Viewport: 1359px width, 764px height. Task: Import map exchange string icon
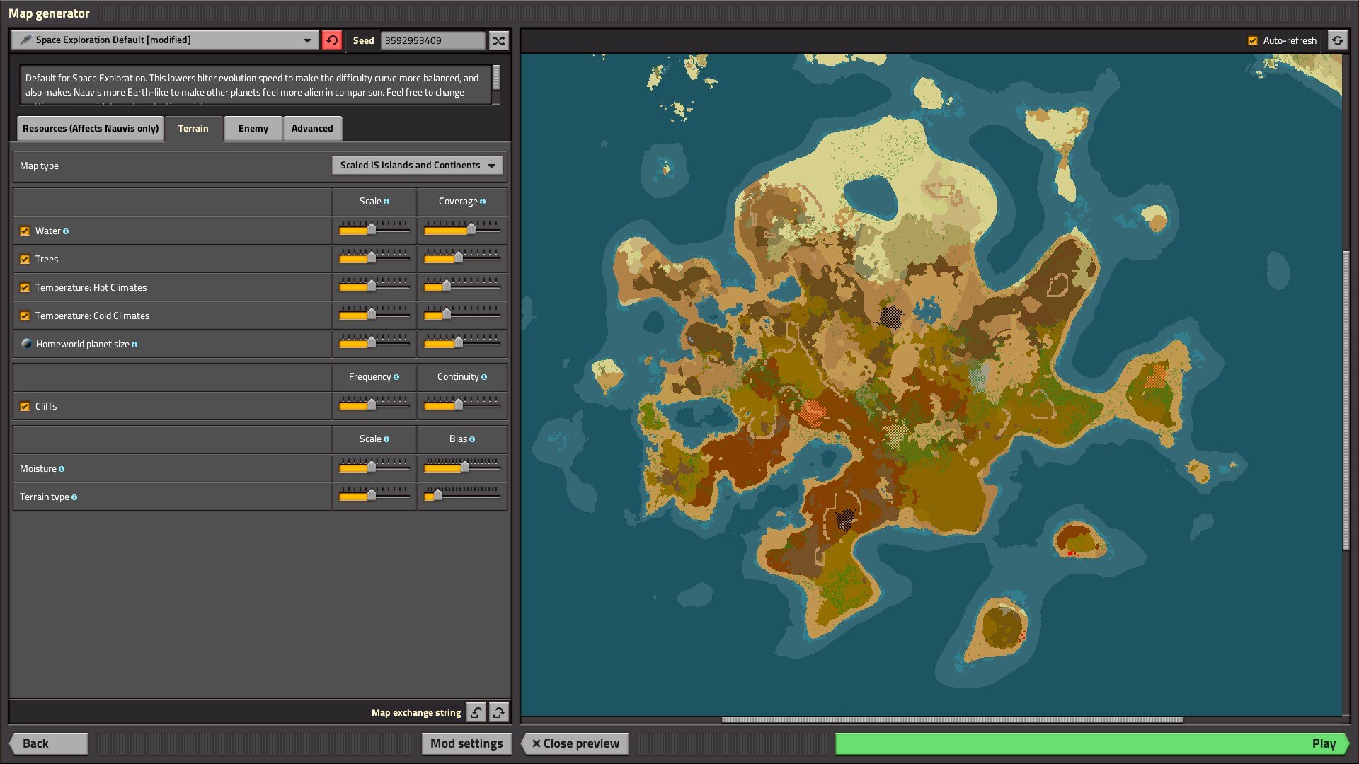tap(476, 712)
